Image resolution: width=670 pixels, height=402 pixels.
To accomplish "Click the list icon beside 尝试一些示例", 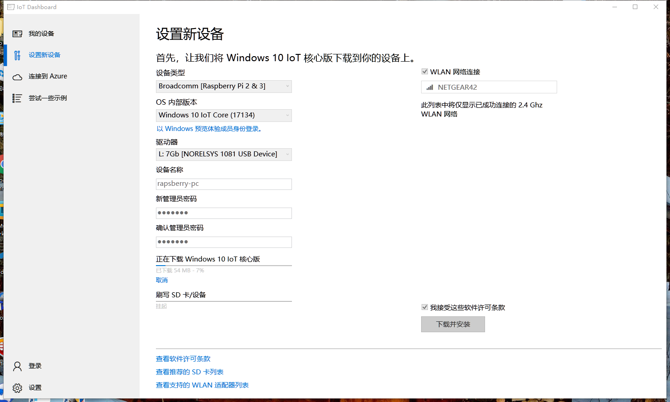I will (17, 98).
